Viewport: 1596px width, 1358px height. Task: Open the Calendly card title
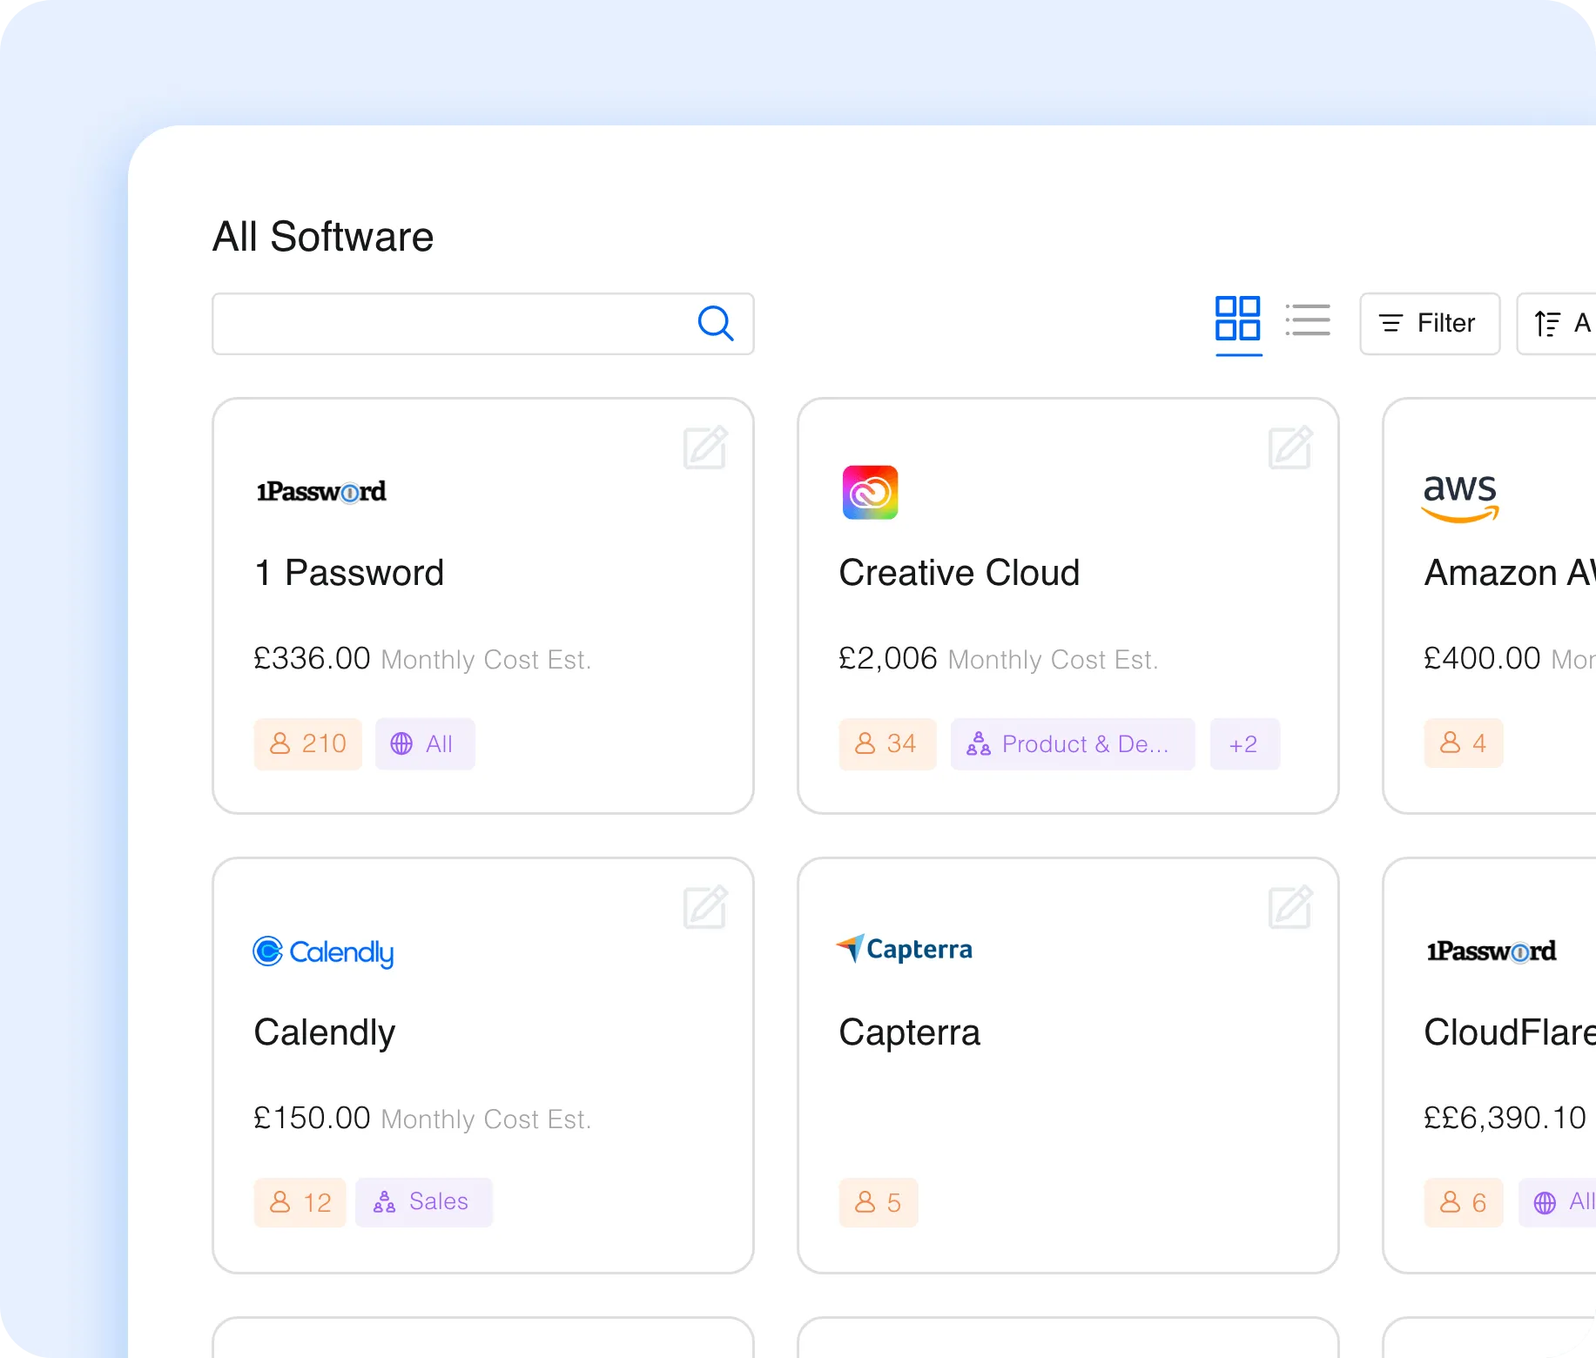(x=325, y=1033)
